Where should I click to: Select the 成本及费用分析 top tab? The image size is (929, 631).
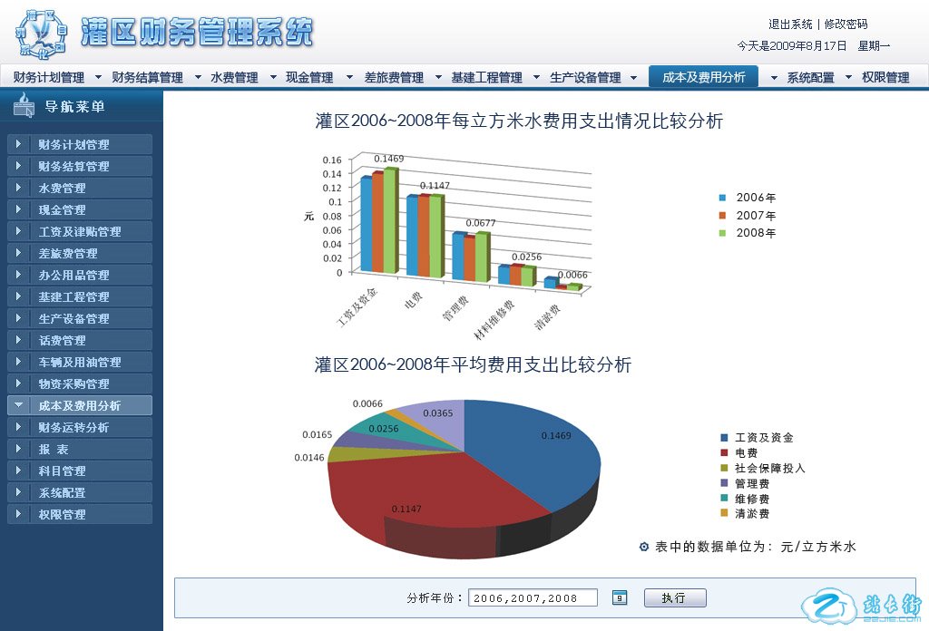click(704, 77)
